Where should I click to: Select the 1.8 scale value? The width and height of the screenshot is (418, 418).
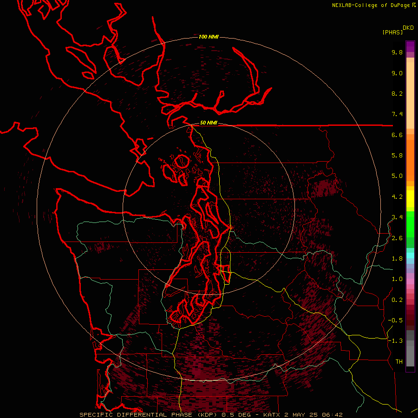click(397, 259)
